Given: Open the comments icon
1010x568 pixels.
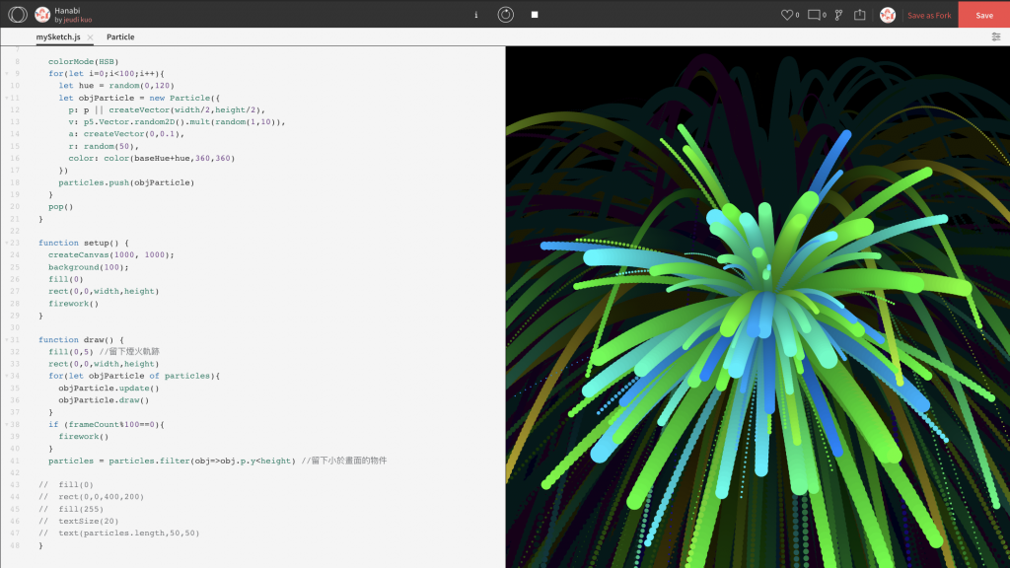Looking at the screenshot, I should [814, 15].
